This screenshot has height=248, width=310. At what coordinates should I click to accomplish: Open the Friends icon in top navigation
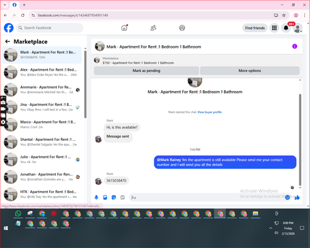[x=153, y=28]
